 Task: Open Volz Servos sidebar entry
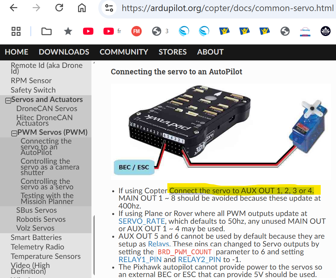click(x=35, y=228)
